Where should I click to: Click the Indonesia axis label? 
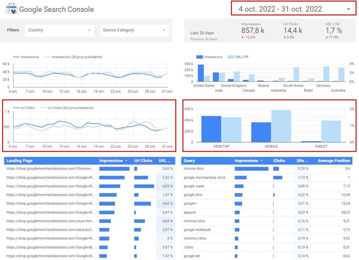click(x=278, y=90)
